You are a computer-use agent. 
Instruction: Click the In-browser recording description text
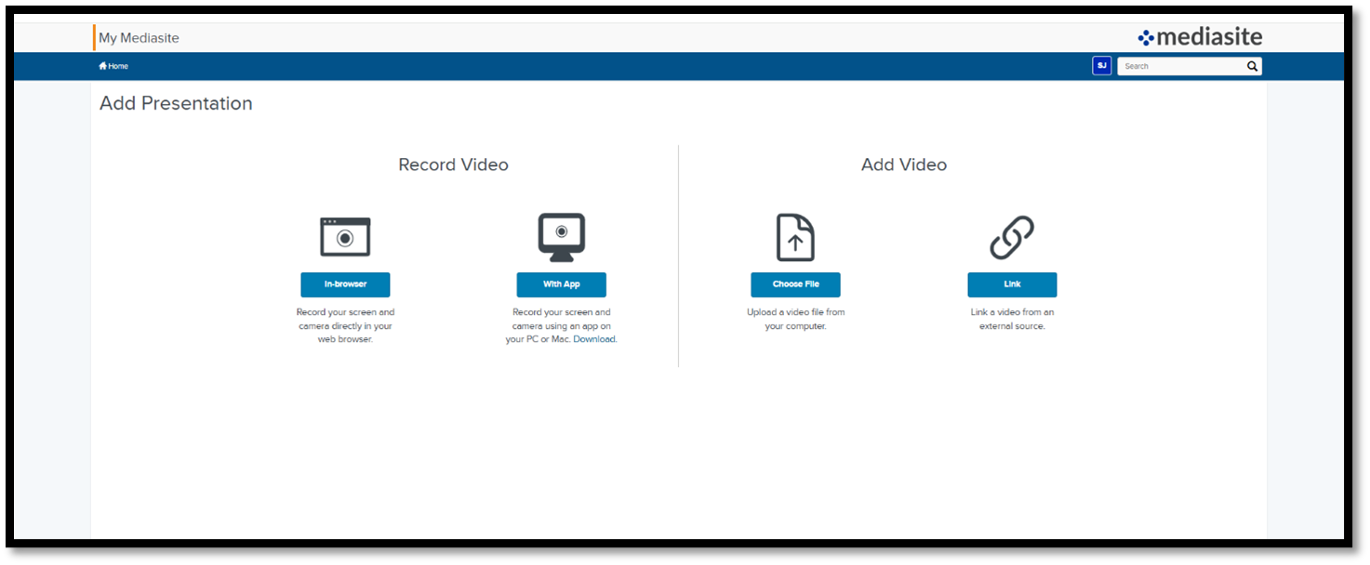point(345,326)
